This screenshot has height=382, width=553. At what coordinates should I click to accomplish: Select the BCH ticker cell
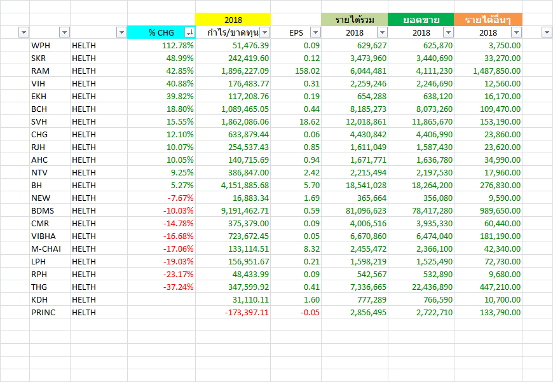50,109
